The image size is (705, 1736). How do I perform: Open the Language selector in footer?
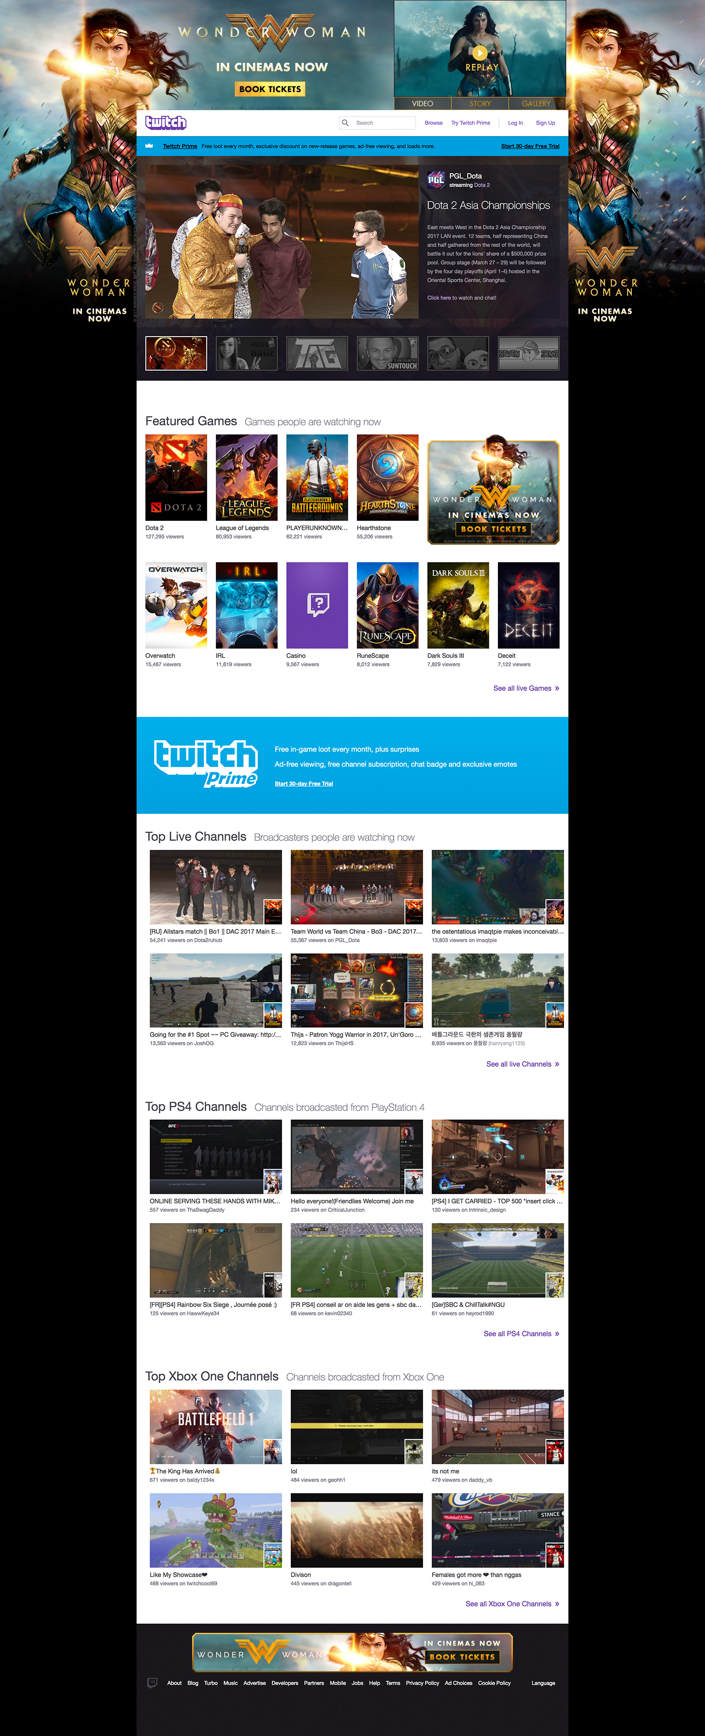pos(543,1683)
